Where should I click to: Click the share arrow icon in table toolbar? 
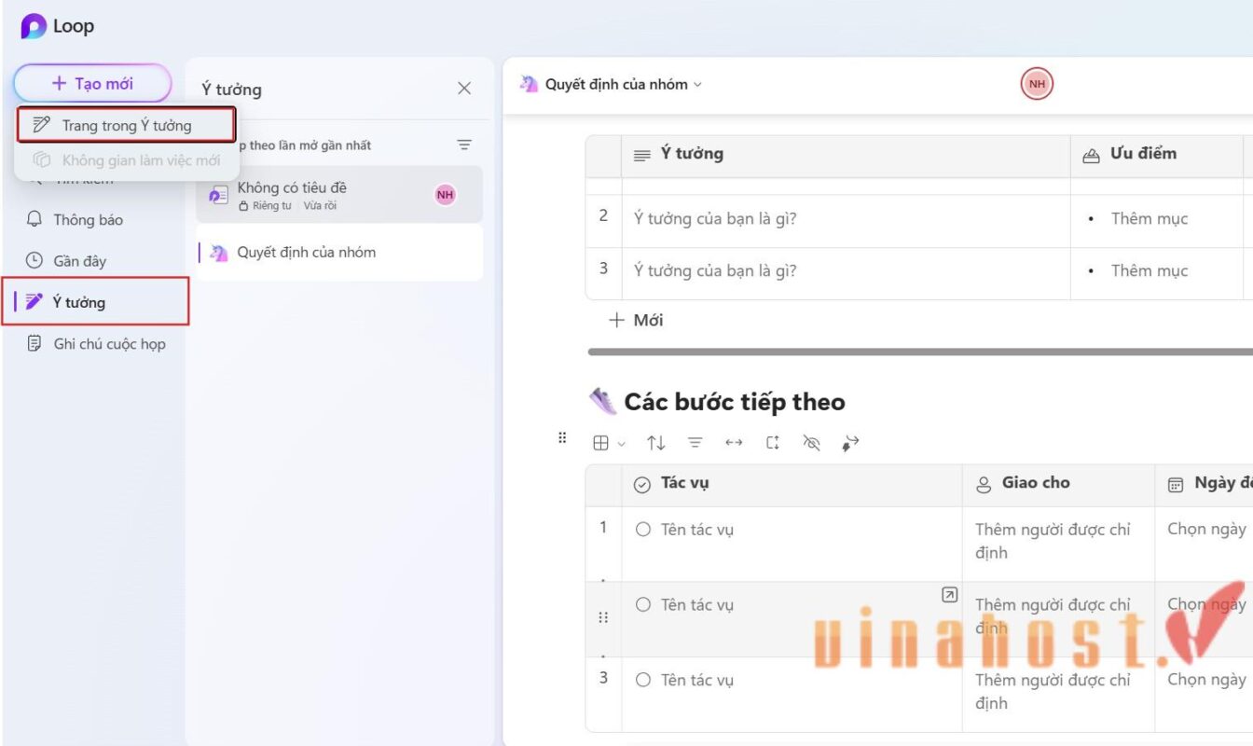849,443
